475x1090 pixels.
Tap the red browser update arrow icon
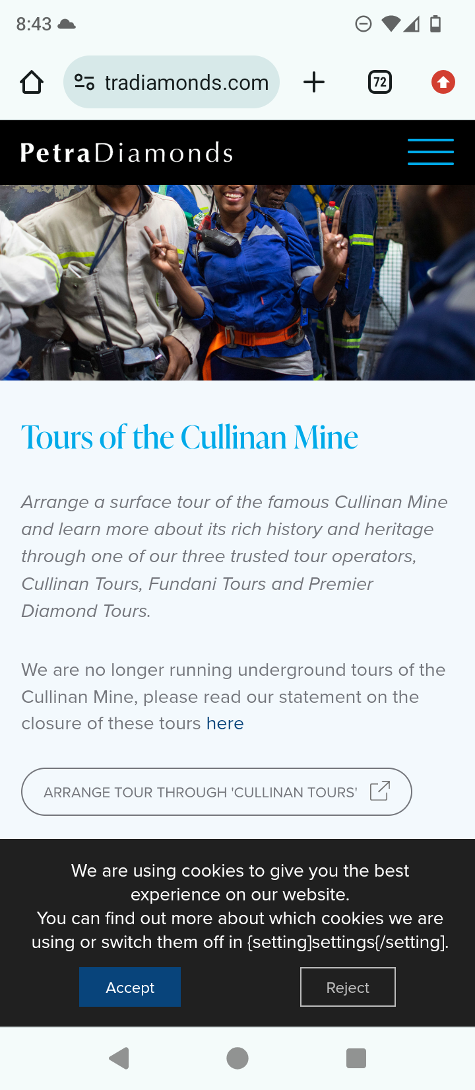coord(443,83)
